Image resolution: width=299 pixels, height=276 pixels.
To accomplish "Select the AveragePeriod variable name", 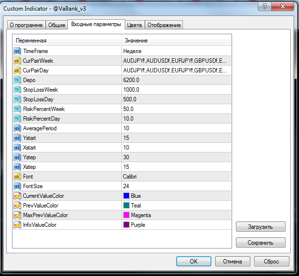I will click(x=40, y=128).
